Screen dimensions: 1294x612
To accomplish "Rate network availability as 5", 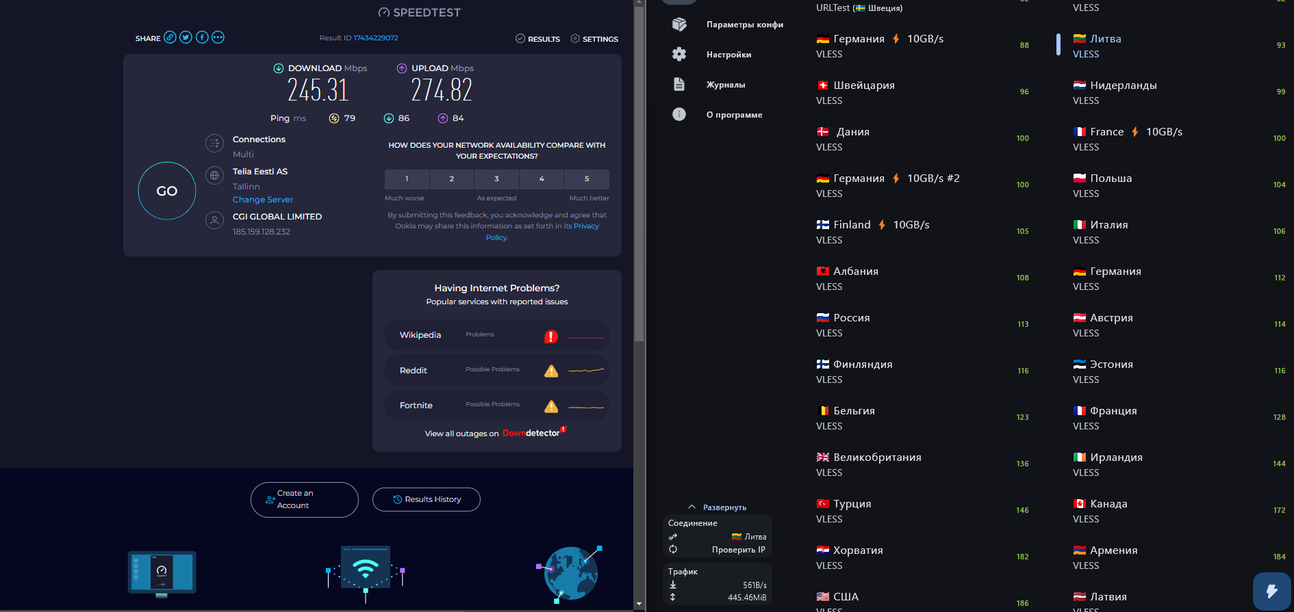I will point(587,179).
